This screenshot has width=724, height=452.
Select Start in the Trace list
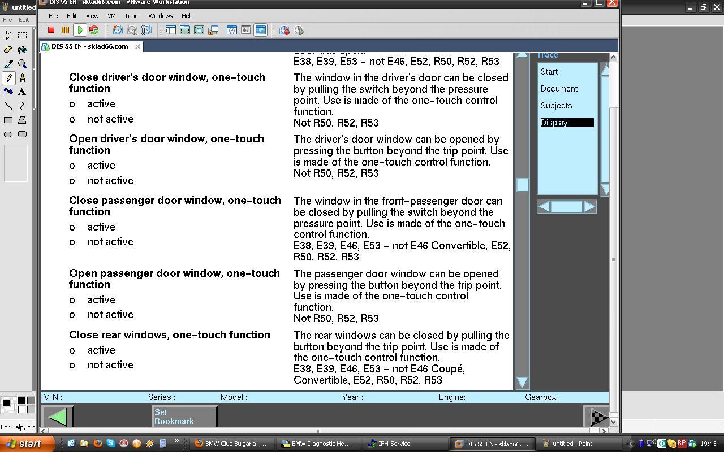point(549,72)
